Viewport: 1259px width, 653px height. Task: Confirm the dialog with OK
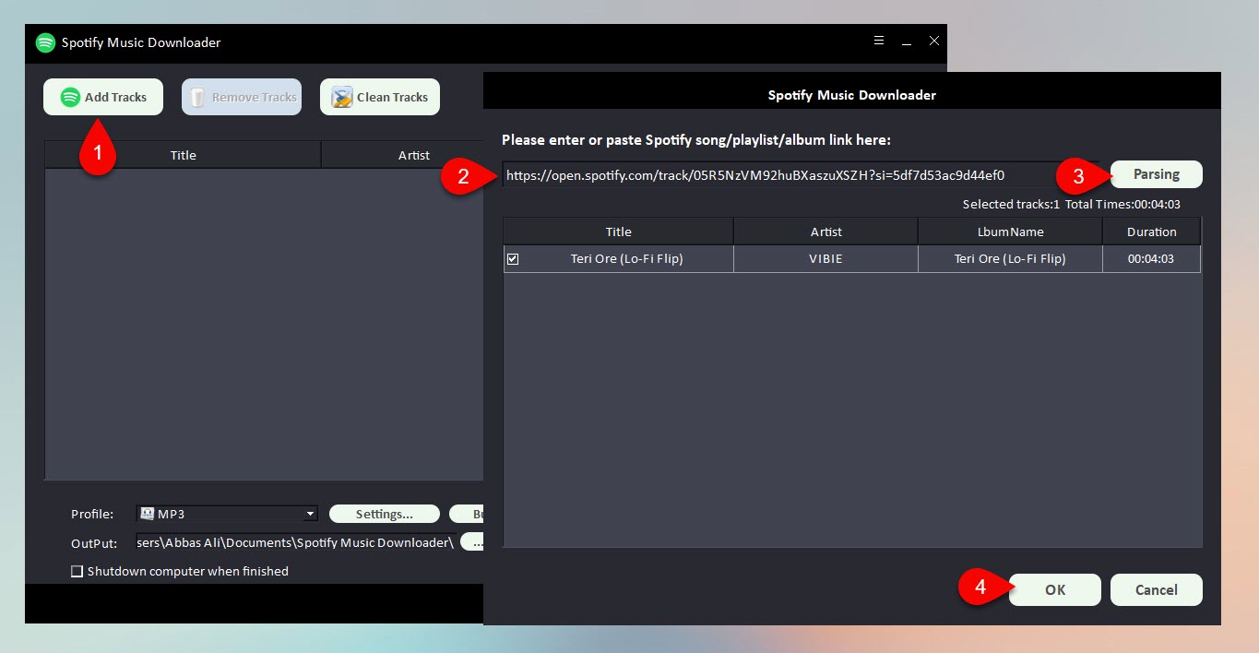1055,590
